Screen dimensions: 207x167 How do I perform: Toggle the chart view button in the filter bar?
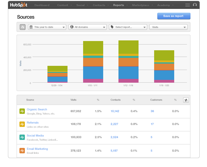(23, 27)
